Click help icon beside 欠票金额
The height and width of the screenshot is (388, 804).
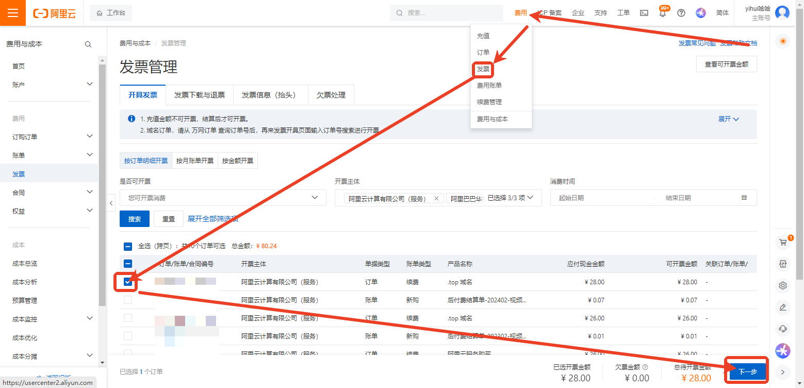(645, 367)
